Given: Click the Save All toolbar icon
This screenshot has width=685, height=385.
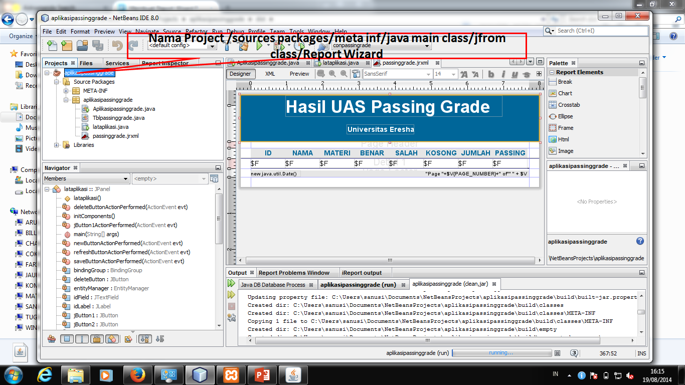Looking at the screenshot, I should click(98, 46).
